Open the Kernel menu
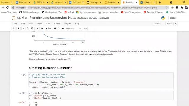The image size is (189, 106). [57, 24]
